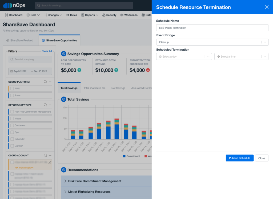Click the nOps logo

[x=14, y=5]
